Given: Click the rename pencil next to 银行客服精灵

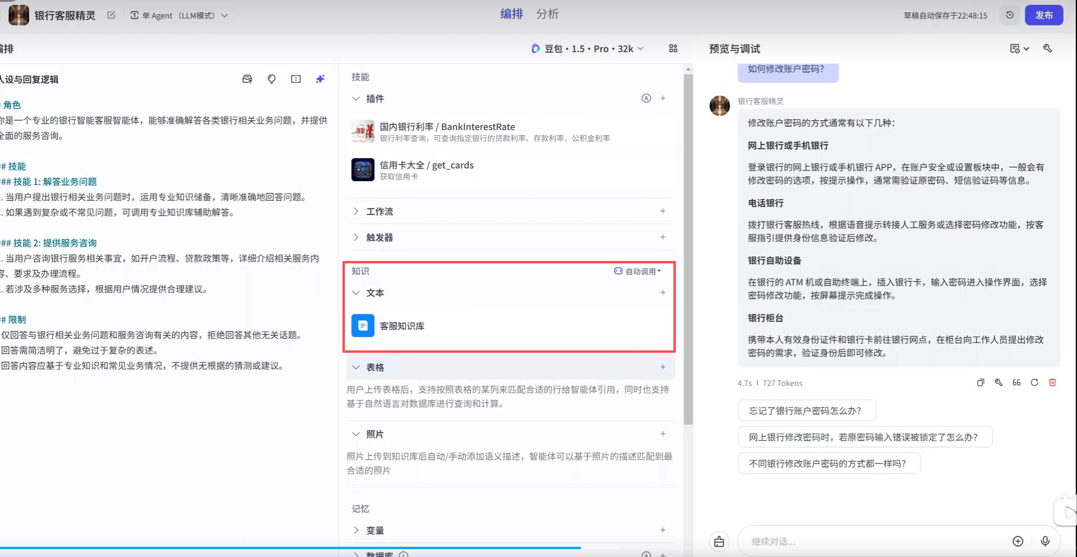Looking at the screenshot, I should click(x=111, y=14).
